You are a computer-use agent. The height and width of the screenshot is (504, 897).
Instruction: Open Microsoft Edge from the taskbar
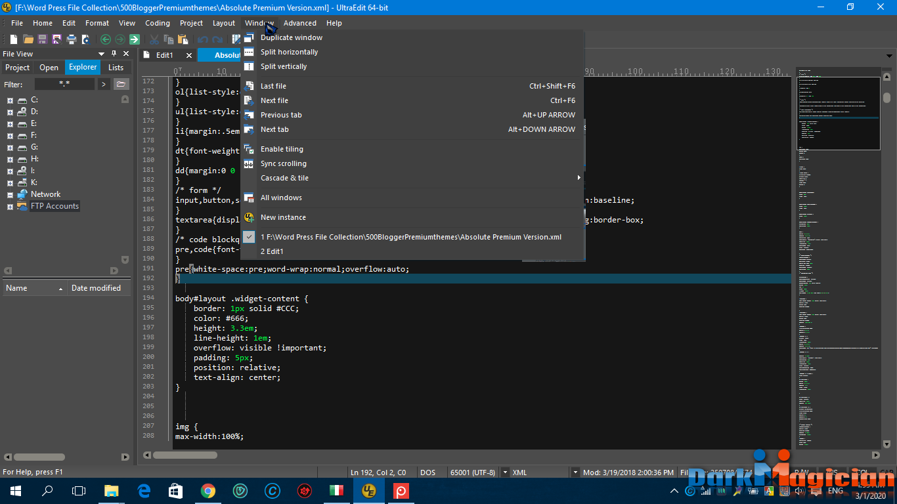(x=144, y=490)
